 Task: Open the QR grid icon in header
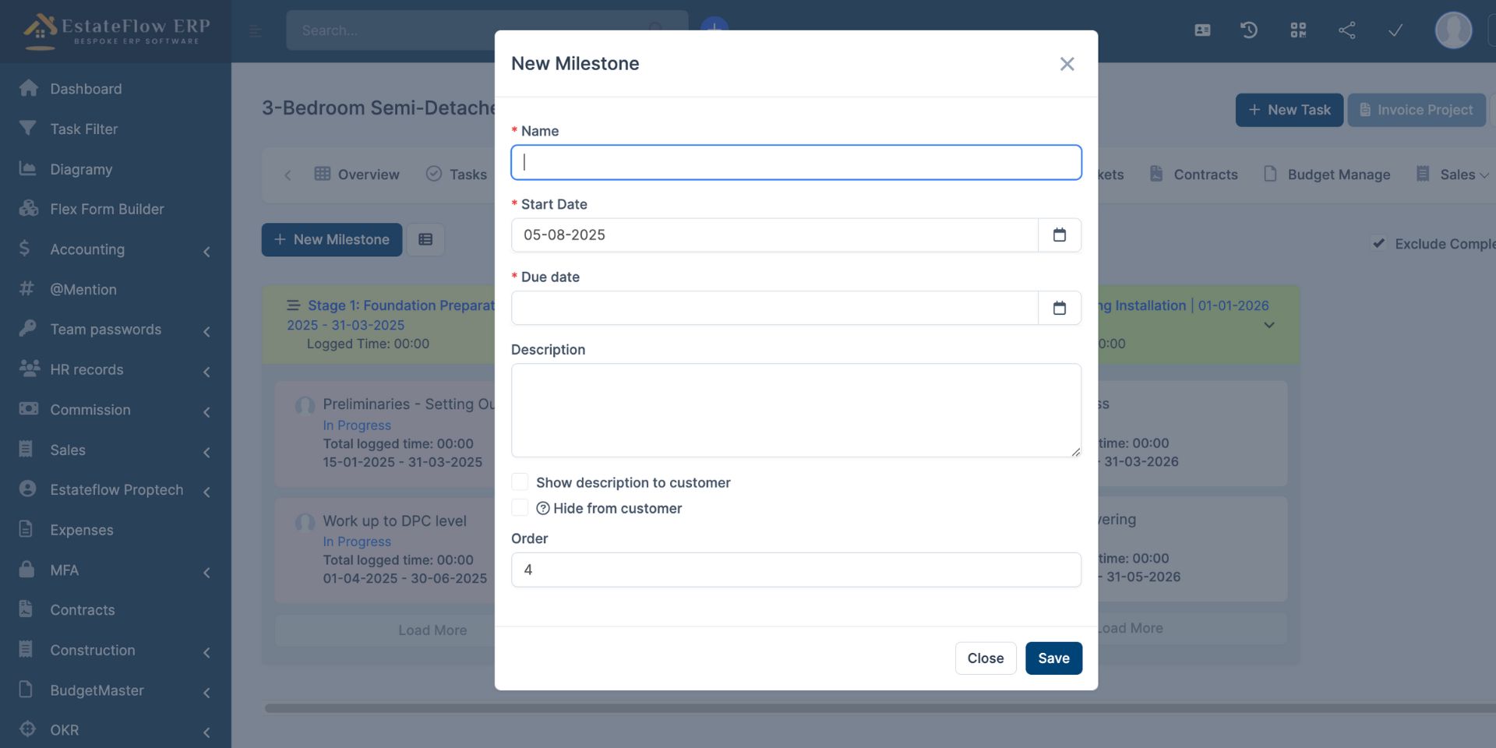click(x=1297, y=30)
